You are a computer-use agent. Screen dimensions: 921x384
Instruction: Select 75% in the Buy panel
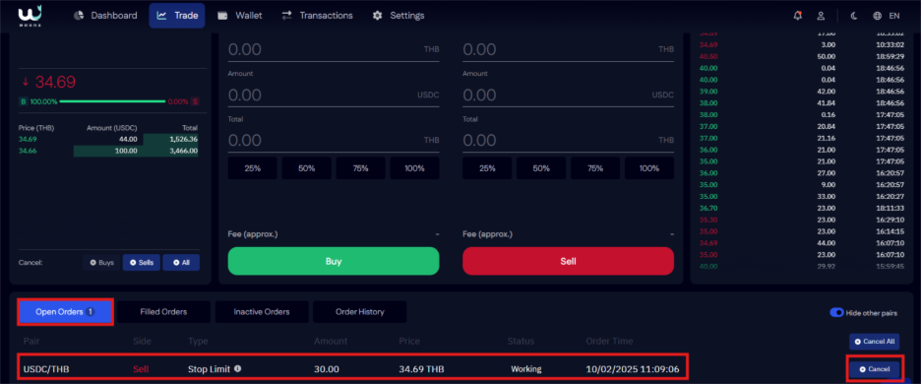click(360, 168)
